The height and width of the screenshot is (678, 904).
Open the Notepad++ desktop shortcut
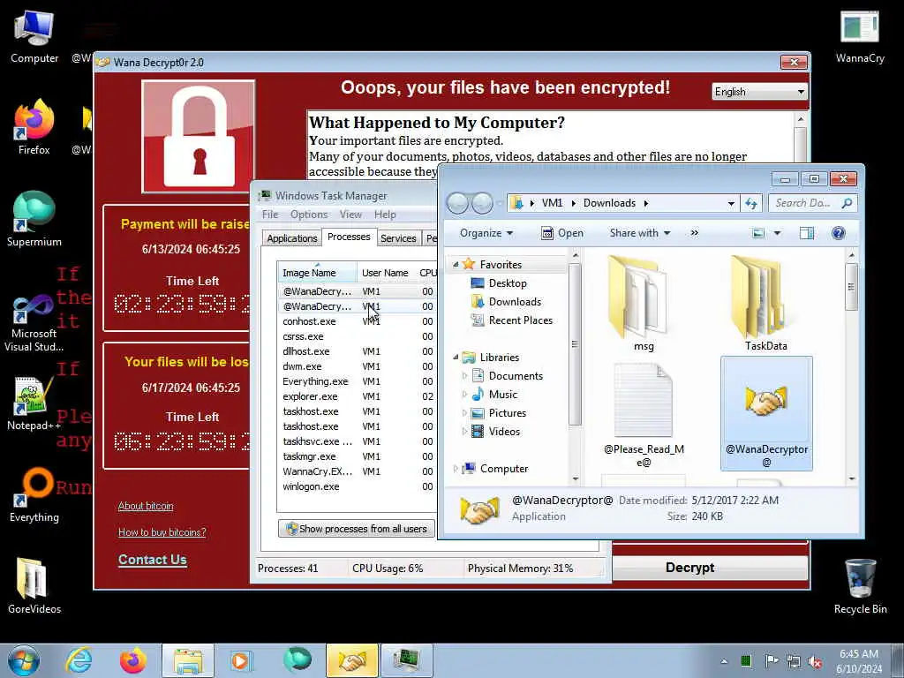click(34, 403)
